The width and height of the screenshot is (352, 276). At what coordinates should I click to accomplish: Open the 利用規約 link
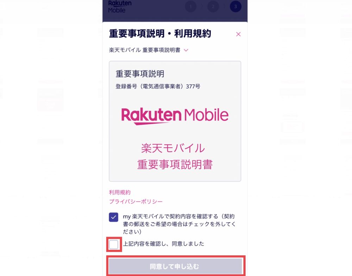[x=120, y=192]
